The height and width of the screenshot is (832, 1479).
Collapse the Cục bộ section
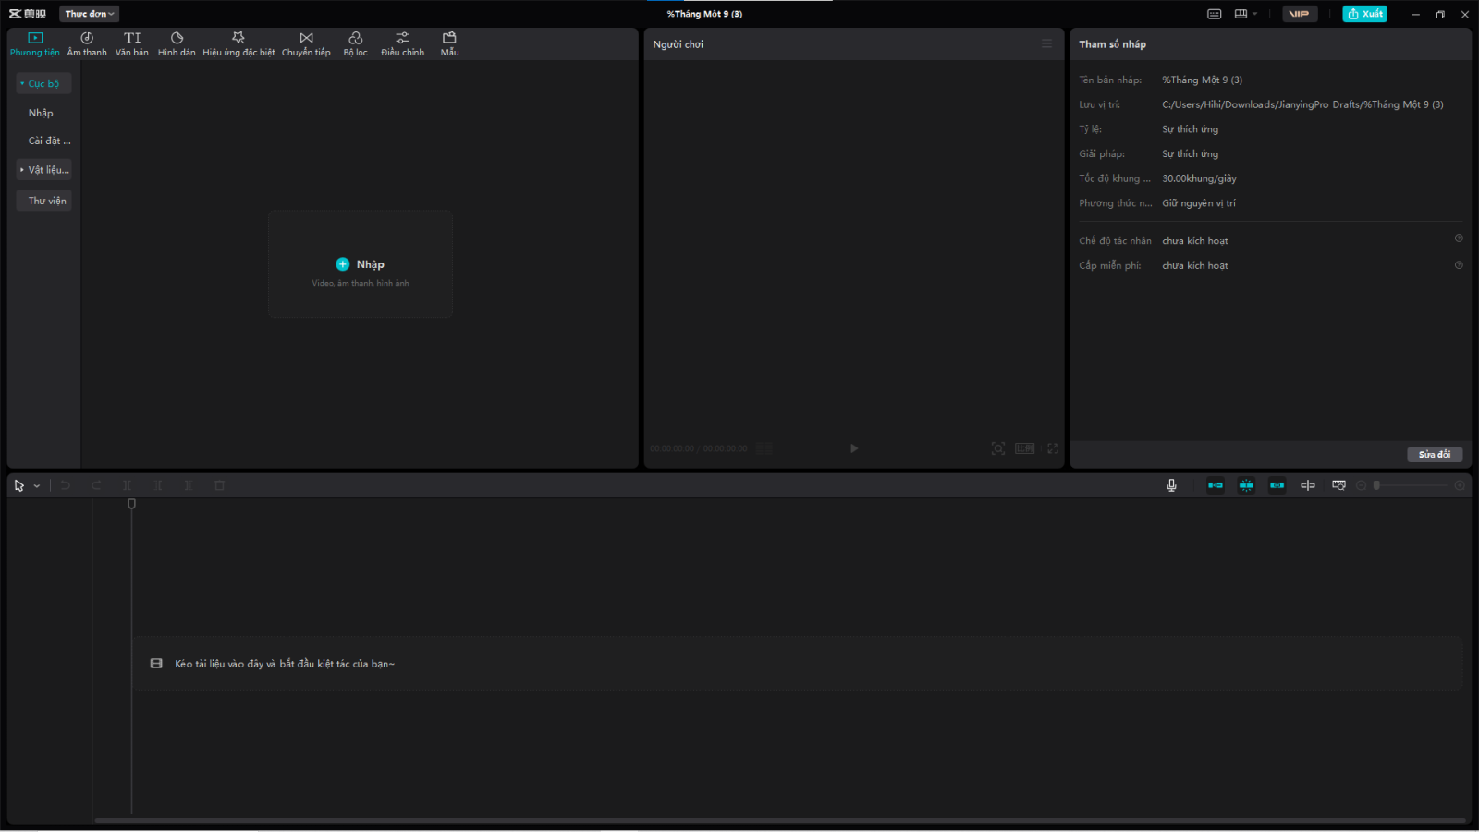(x=43, y=83)
